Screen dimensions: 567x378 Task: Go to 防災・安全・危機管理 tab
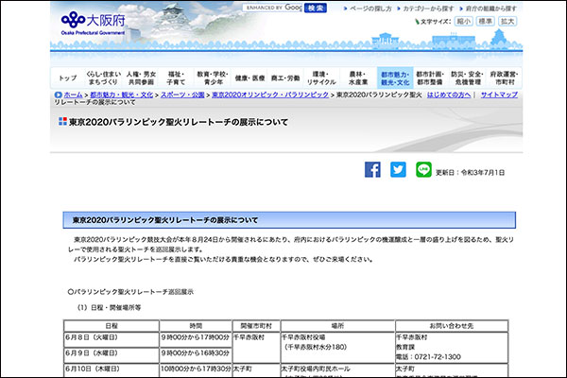click(x=469, y=77)
